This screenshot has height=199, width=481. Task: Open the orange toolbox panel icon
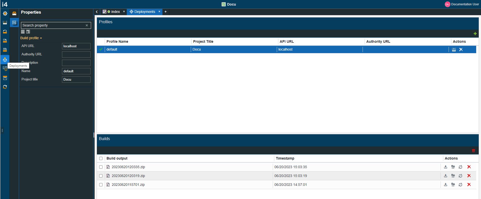coord(14,13)
